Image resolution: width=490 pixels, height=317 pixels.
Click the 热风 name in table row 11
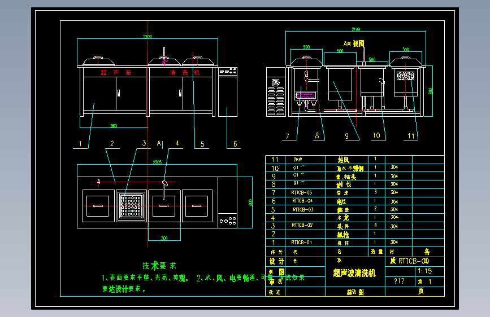343,160
